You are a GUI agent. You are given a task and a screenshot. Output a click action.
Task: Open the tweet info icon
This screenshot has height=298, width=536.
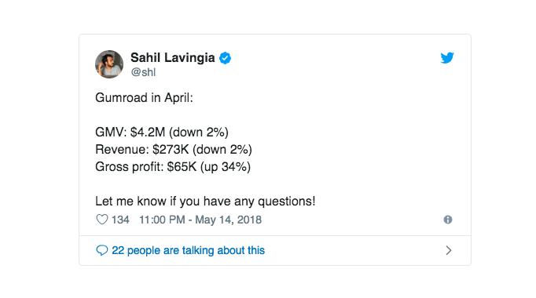pos(448,220)
